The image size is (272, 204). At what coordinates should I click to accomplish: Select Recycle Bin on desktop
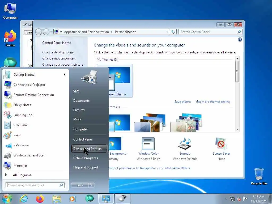[259, 176]
